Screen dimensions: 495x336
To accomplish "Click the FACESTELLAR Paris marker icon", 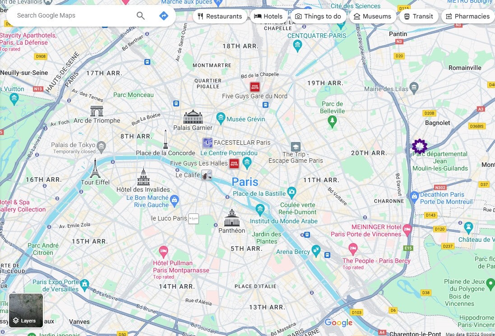I will [x=208, y=143].
